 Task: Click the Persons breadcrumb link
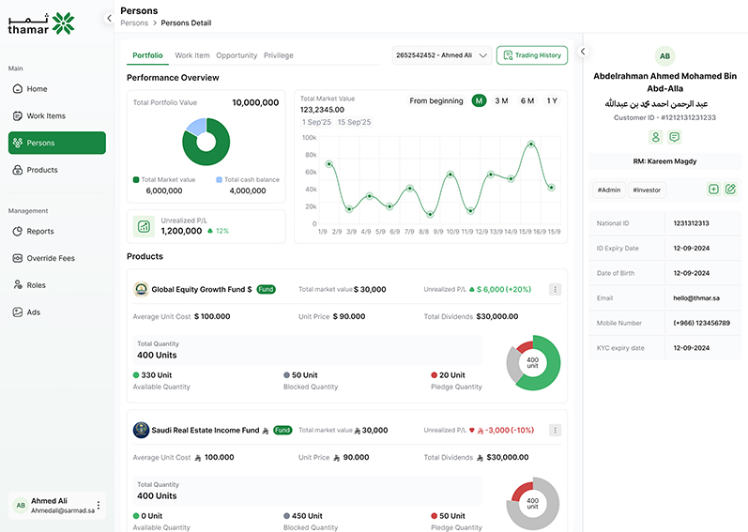click(x=134, y=22)
